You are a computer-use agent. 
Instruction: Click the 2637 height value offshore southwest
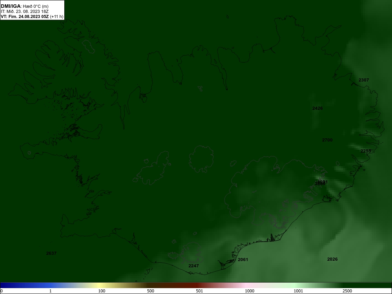click(x=51, y=253)
